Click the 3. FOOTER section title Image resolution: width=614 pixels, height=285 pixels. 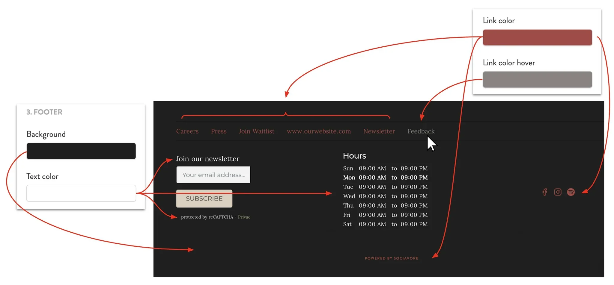(44, 112)
